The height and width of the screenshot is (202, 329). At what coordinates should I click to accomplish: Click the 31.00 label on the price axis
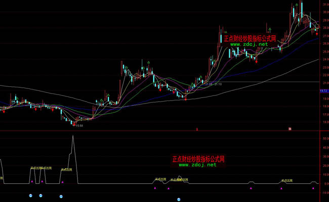324,4
